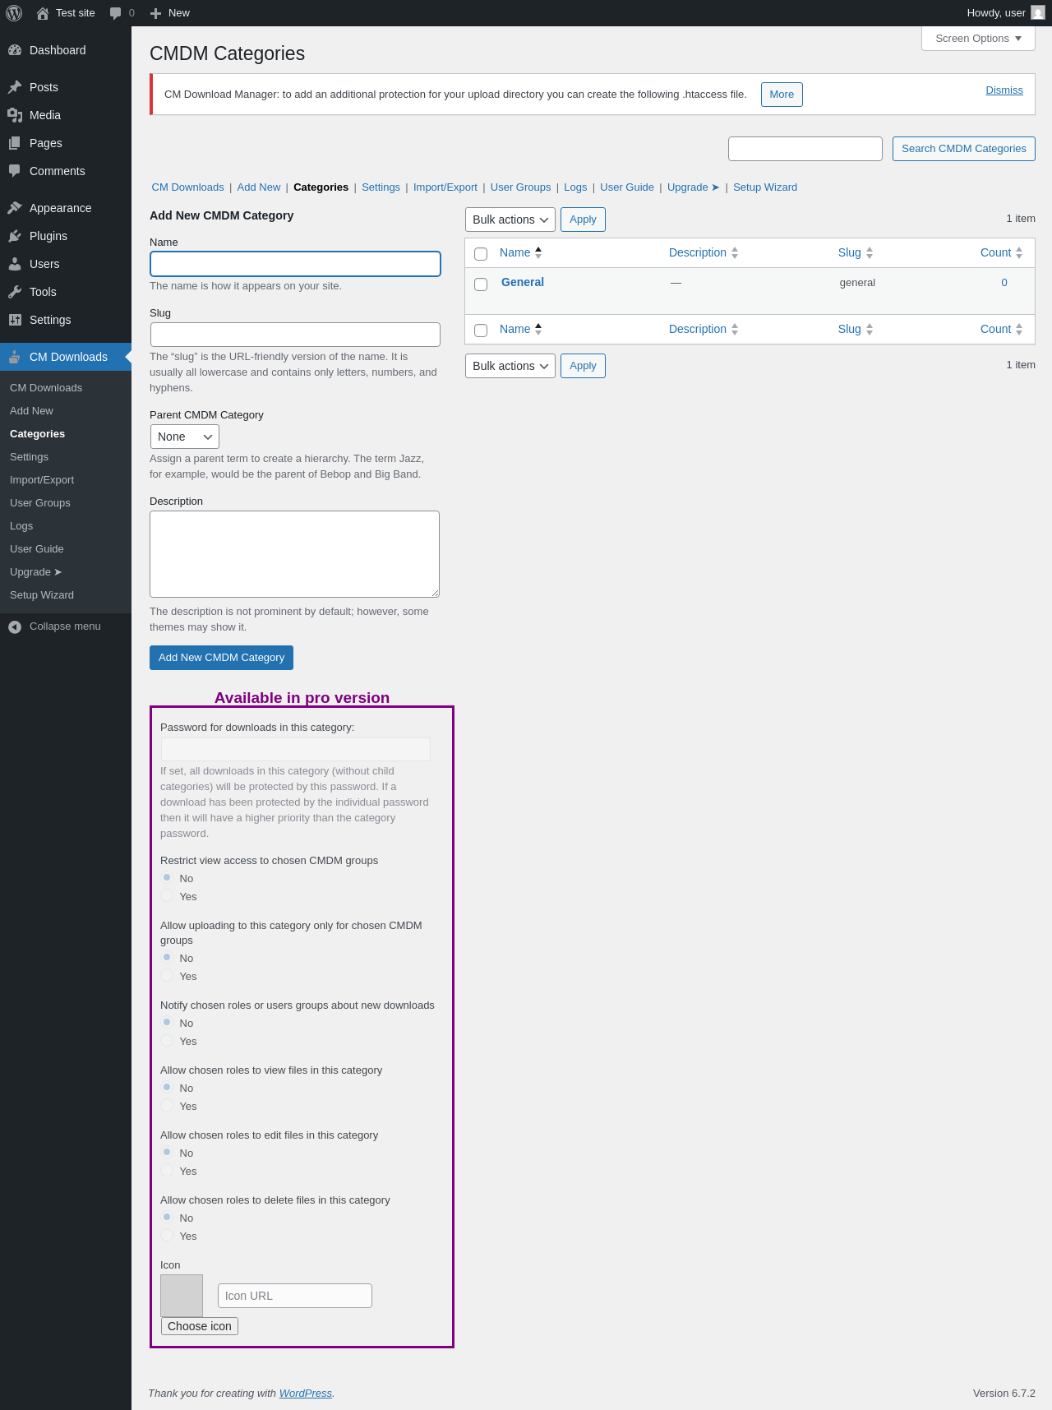Click Description sort arrows in top header
Screen dimensions: 1052x1410
click(x=735, y=252)
